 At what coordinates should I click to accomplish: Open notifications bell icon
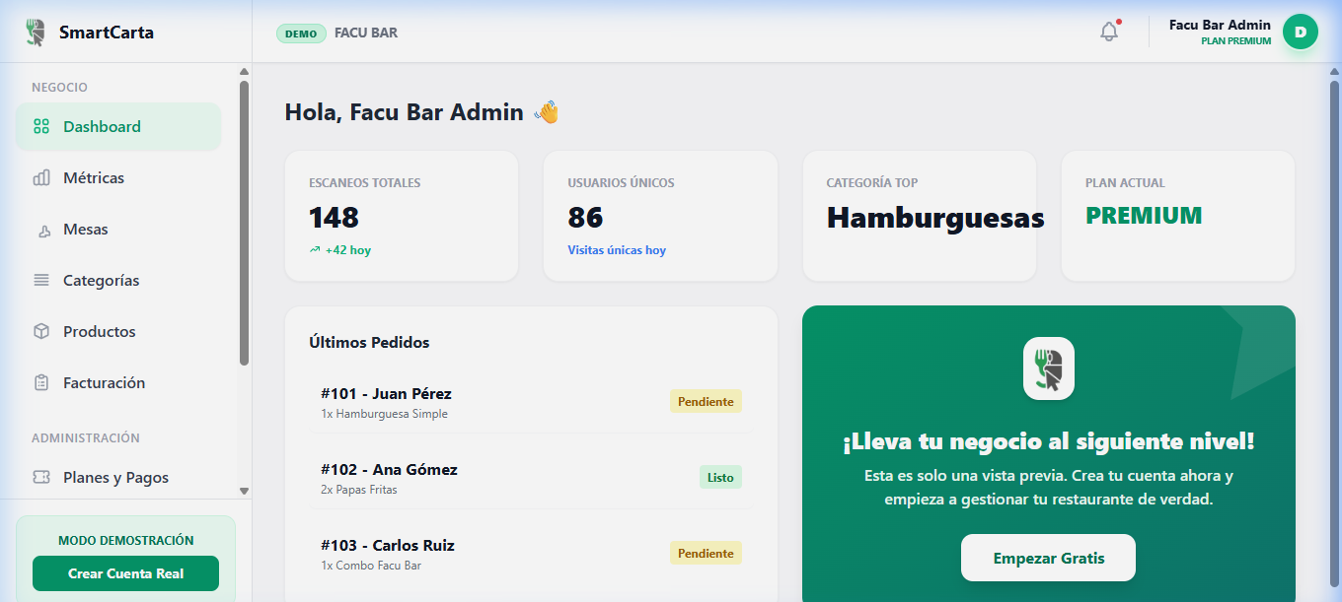pos(1109,32)
